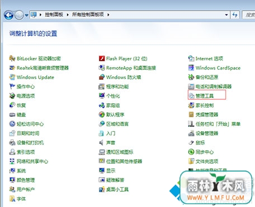Click the 个性化 icon
Image resolution: width=255 pixels, height=207 pixels.
pos(102,96)
